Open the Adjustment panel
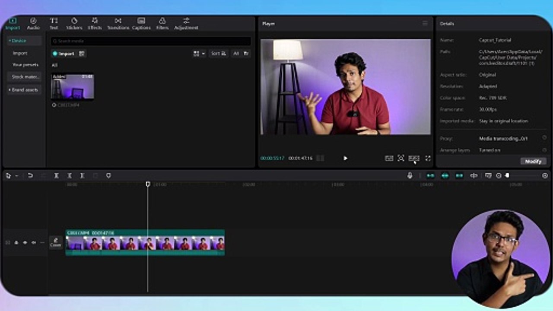The height and width of the screenshot is (311, 553). (x=186, y=24)
